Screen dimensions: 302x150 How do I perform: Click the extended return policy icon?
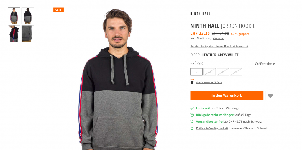(x=192, y=115)
